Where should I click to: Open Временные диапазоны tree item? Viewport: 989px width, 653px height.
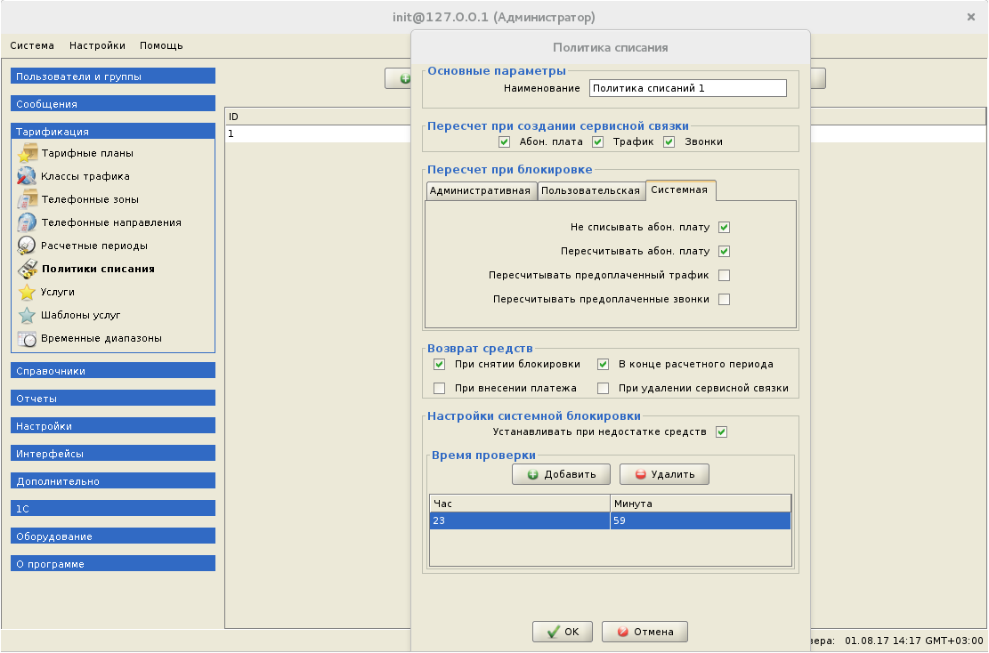(101, 338)
